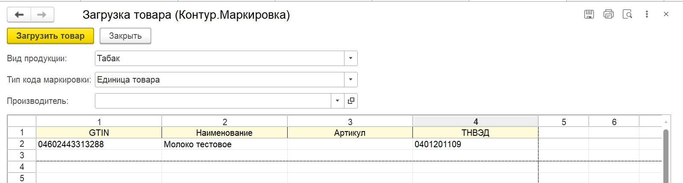Expand the Тип кода маркировки dropdown
Image resolution: width=683 pixels, height=183 pixels.
(350, 80)
